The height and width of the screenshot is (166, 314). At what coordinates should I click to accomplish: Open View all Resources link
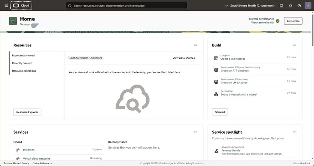click(x=184, y=58)
